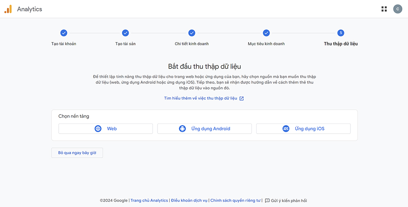Go to step Chi tiết kinh doanh checkmark
Screen dimensions: 408x207
(x=192, y=33)
